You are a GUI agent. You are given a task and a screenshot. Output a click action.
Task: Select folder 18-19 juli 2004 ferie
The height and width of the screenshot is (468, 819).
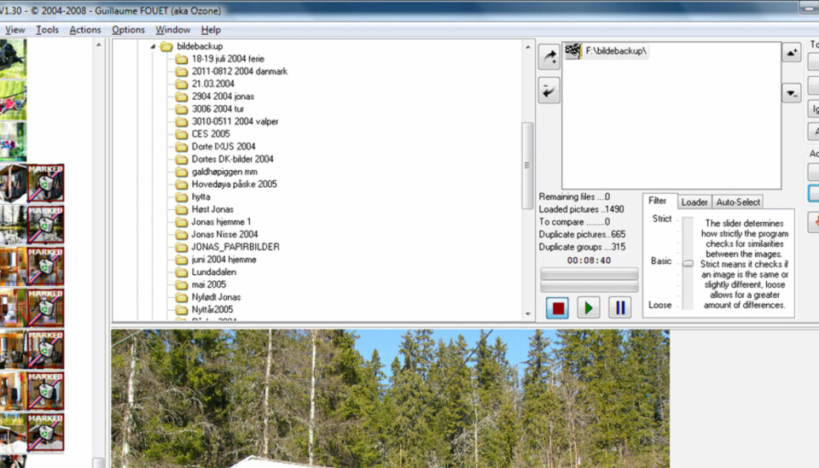pyautogui.click(x=228, y=59)
